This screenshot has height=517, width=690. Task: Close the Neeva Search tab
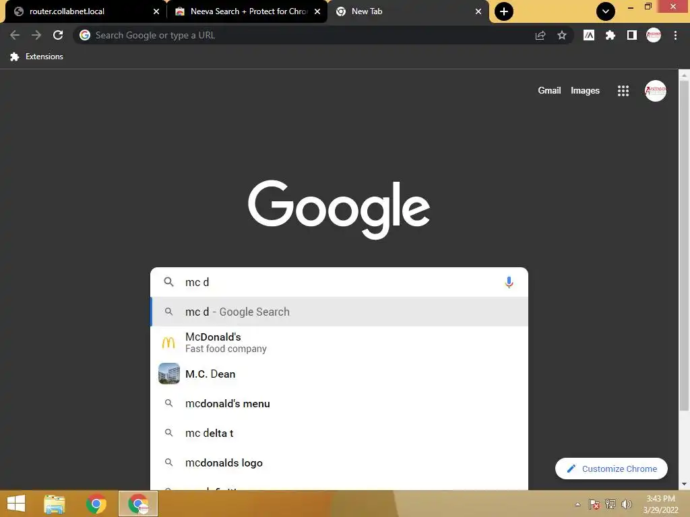(317, 11)
